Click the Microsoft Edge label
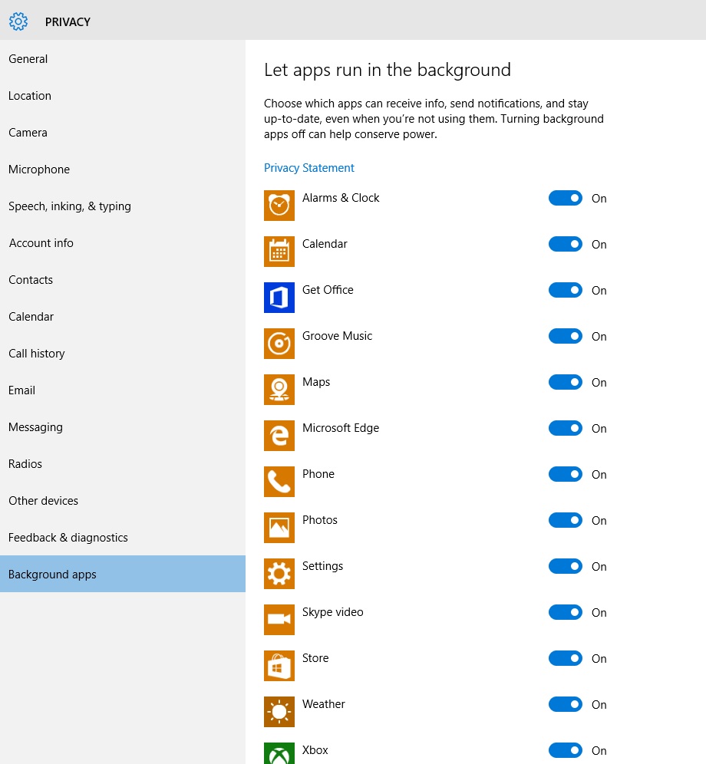 [x=340, y=428]
